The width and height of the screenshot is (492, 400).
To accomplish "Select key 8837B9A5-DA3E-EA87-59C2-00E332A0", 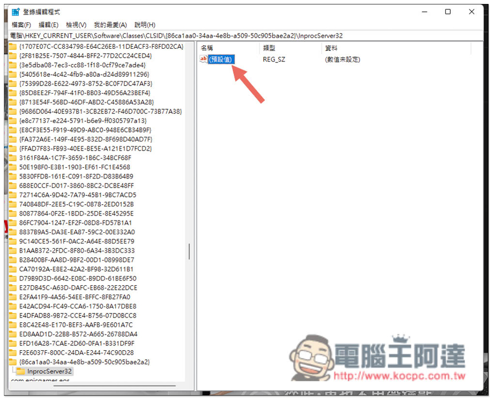I will tap(77, 232).
